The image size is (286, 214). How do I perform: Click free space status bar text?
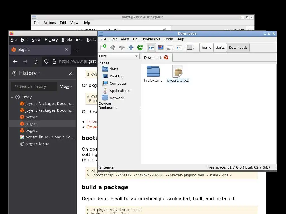(x=238, y=167)
